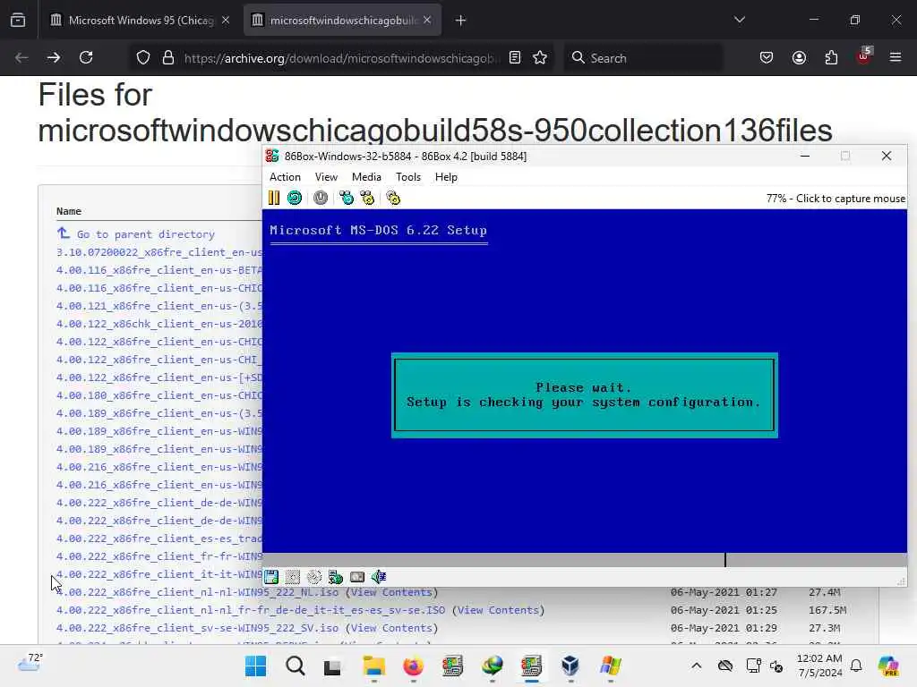Image resolution: width=917 pixels, height=687 pixels.
Task: Bookmark this page with the star icon
Action: [x=540, y=57]
